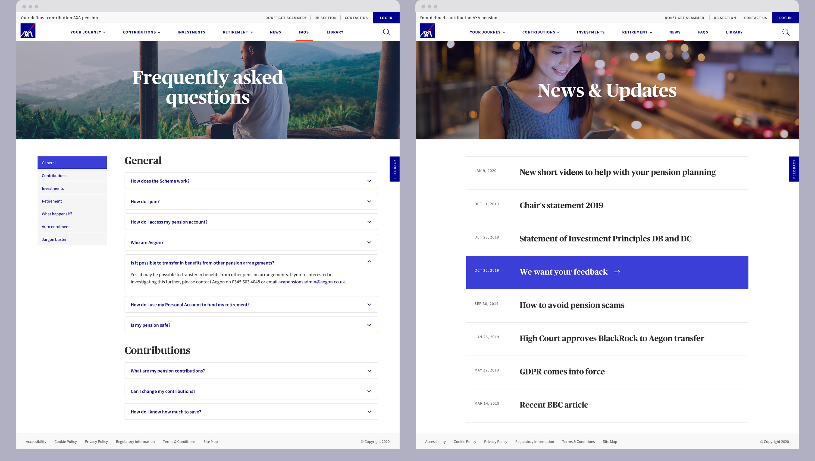
Task: Go to Library in News window nav
Action: tap(734, 32)
